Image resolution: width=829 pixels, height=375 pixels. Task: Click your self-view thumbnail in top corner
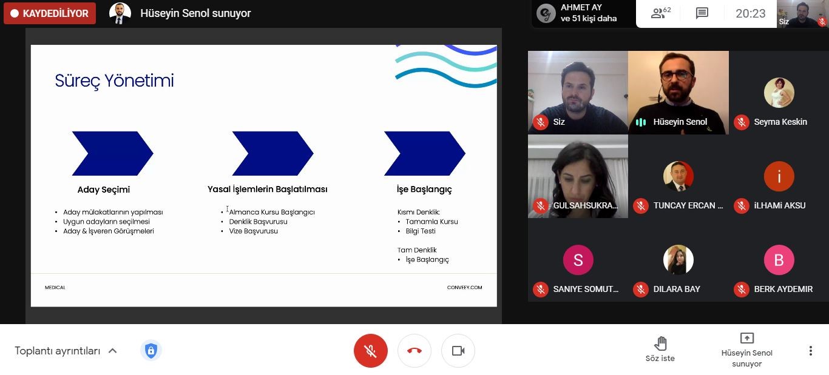[802, 13]
